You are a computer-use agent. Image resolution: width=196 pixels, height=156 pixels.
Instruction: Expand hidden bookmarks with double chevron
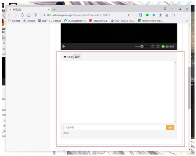(x=187, y=21)
